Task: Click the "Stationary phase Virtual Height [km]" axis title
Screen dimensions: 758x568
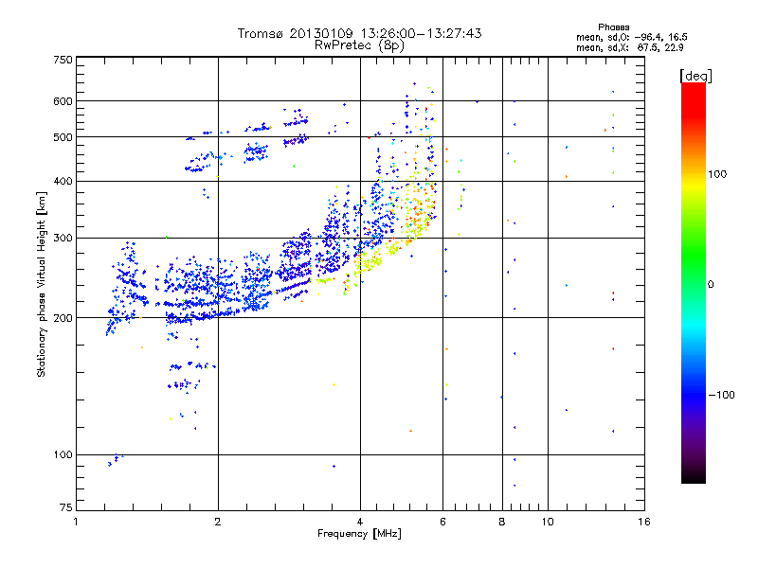Action: pyautogui.click(x=42, y=284)
